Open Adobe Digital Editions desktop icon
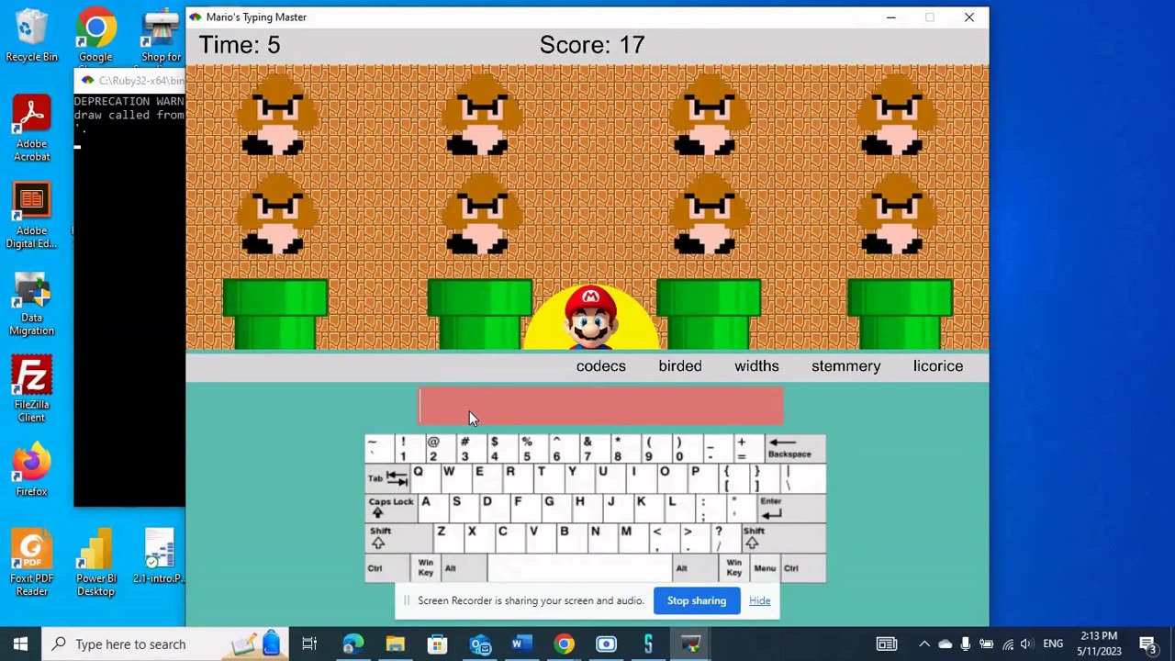Viewport: 1175px width, 661px height. point(31,217)
